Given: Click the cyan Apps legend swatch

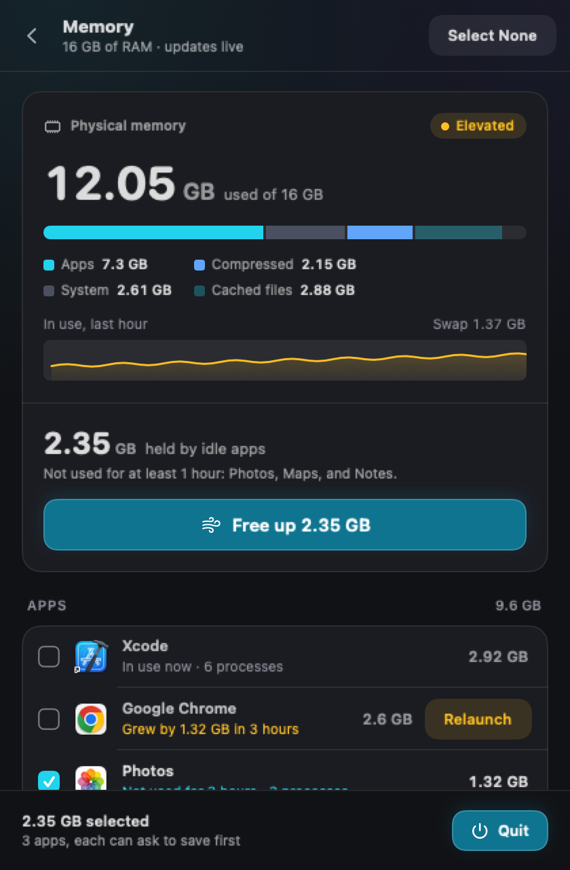Looking at the screenshot, I should [49, 265].
